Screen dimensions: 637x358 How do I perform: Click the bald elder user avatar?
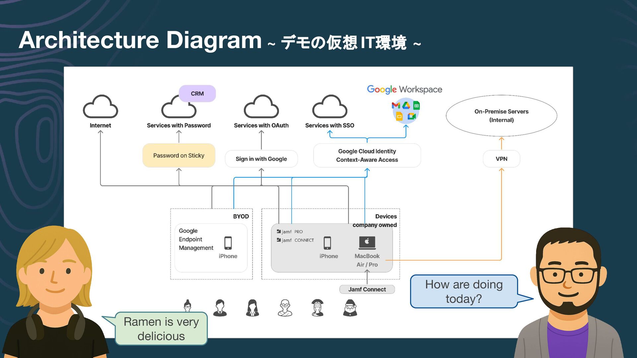point(285,308)
